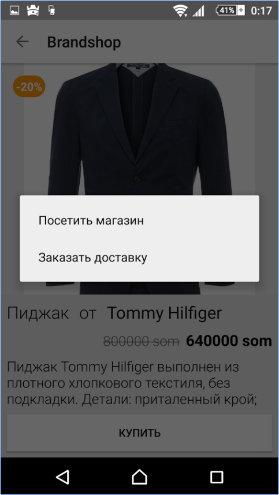Tap the -20% discount badge

click(x=29, y=87)
